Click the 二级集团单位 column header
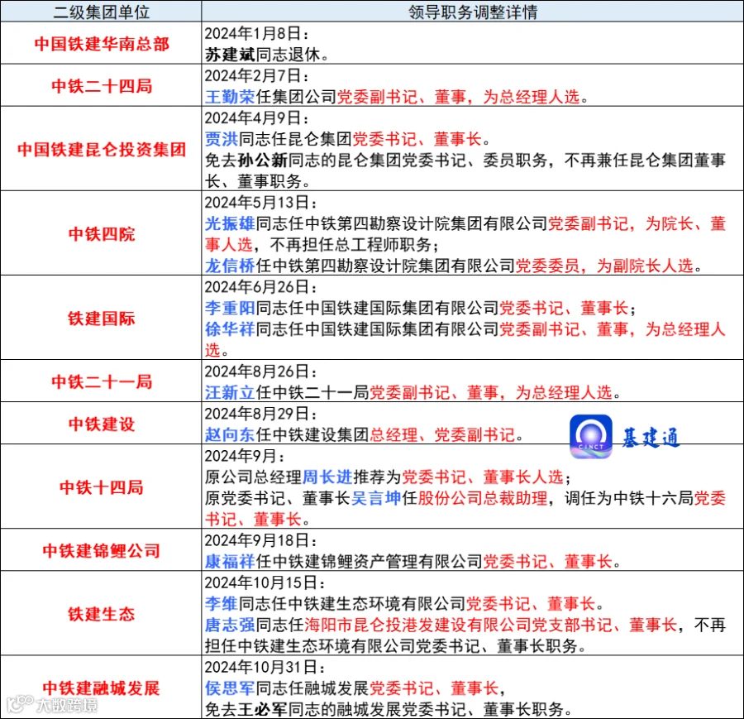The image size is (744, 719). (x=101, y=12)
